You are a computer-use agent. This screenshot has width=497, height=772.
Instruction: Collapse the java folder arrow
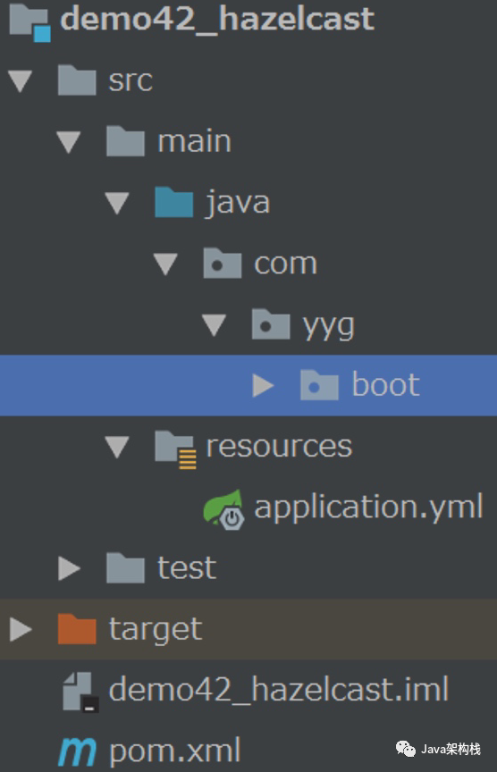pos(117,203)
